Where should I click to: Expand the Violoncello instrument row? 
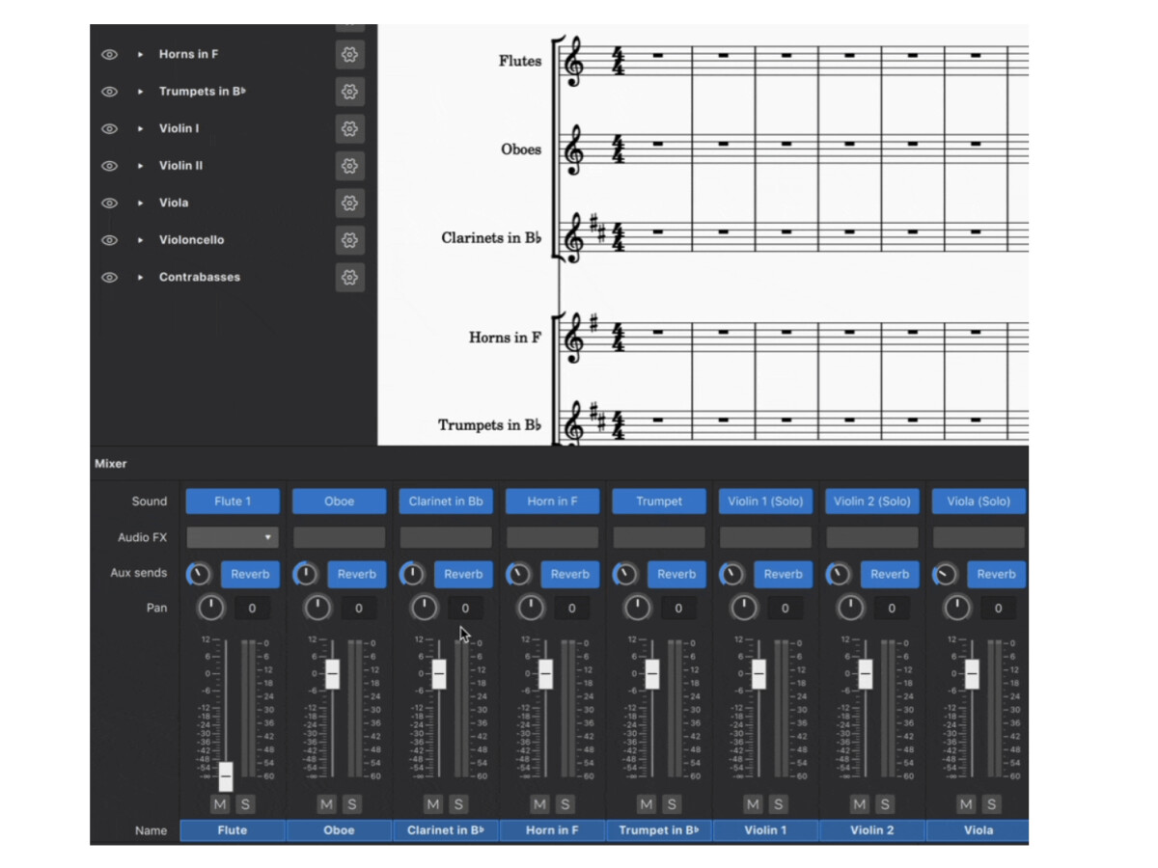pyautogui.click(x=140, y=240)
